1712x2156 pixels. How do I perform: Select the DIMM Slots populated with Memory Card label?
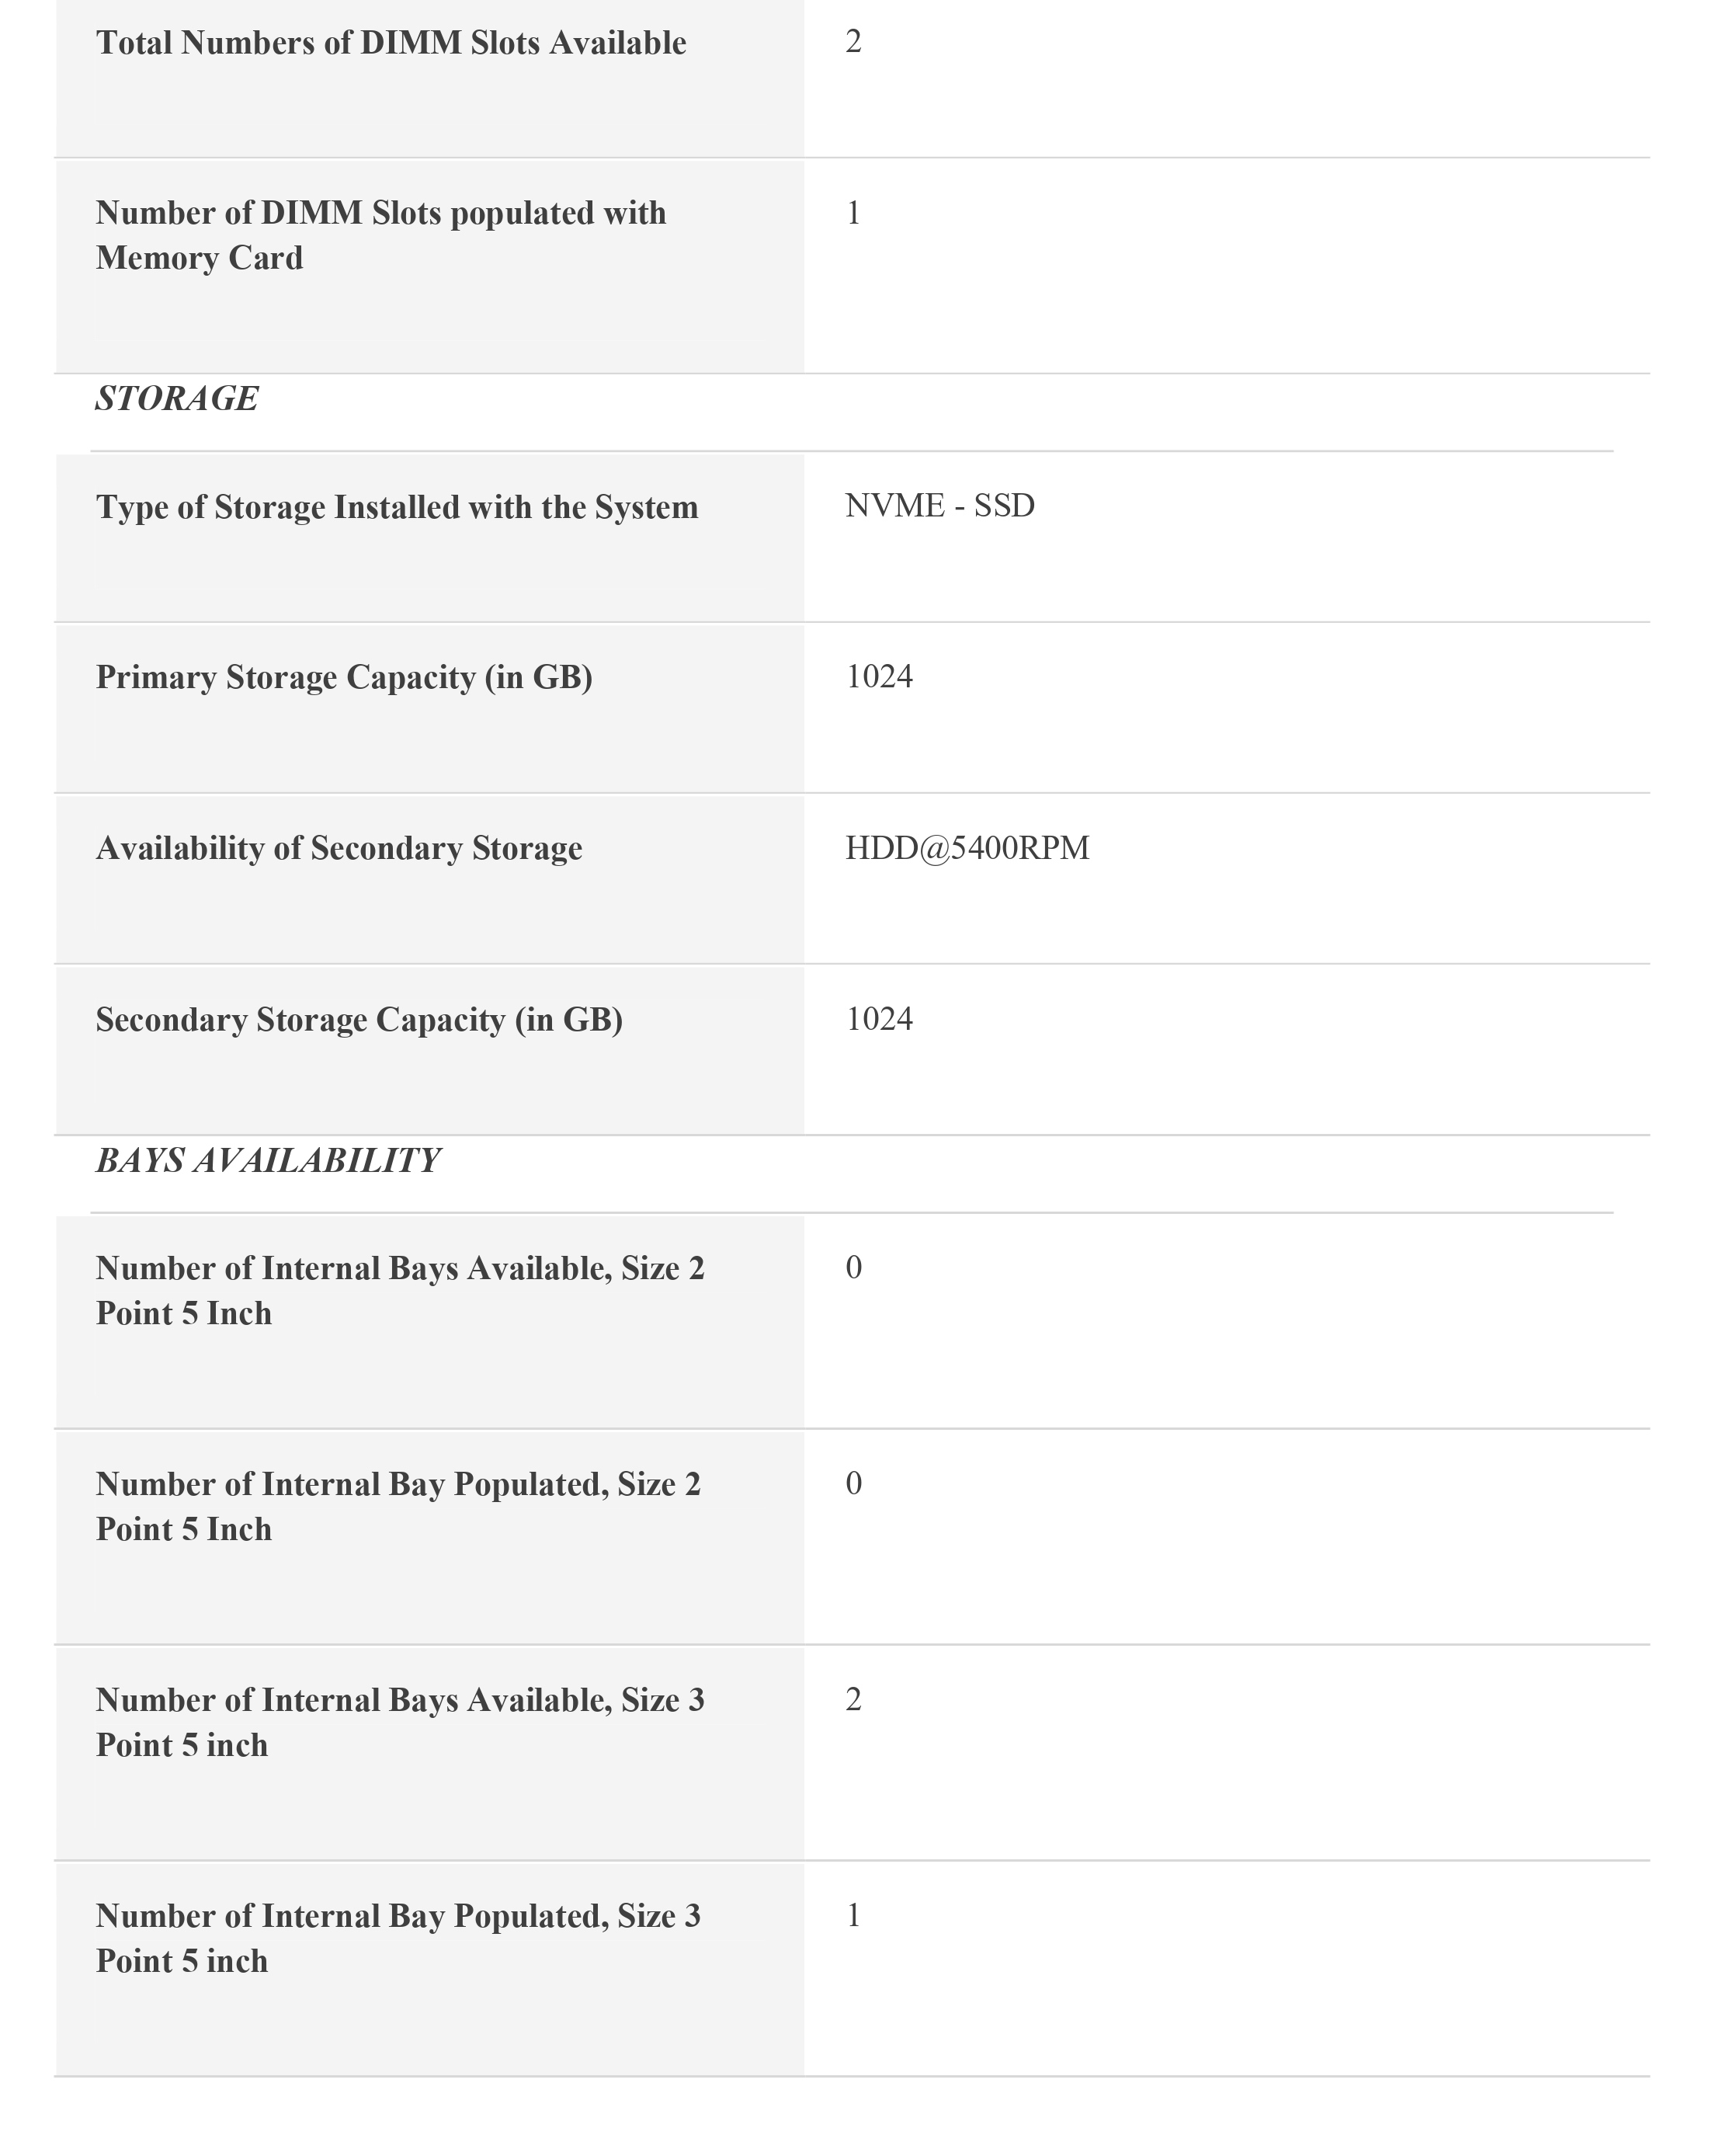click(380, 235)
